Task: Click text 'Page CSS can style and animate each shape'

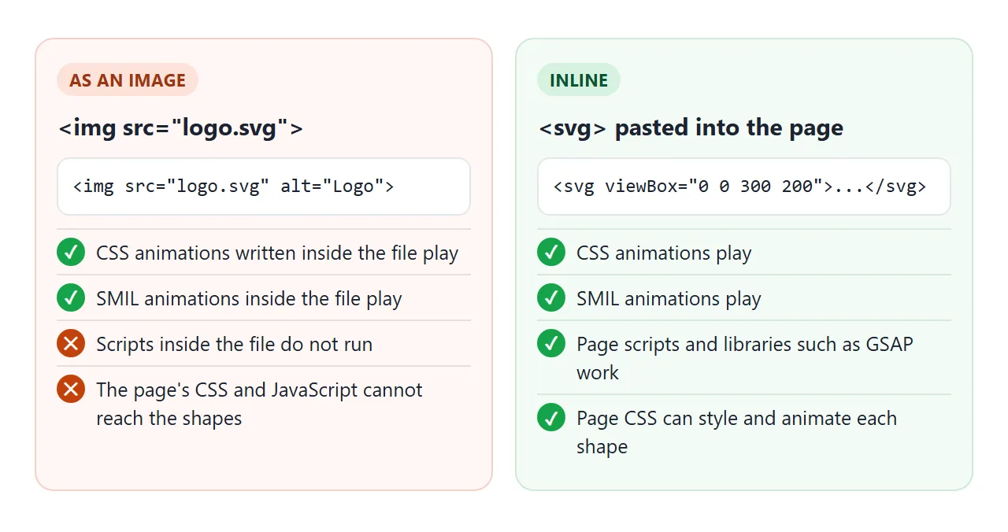Action: tap(737, 432)
